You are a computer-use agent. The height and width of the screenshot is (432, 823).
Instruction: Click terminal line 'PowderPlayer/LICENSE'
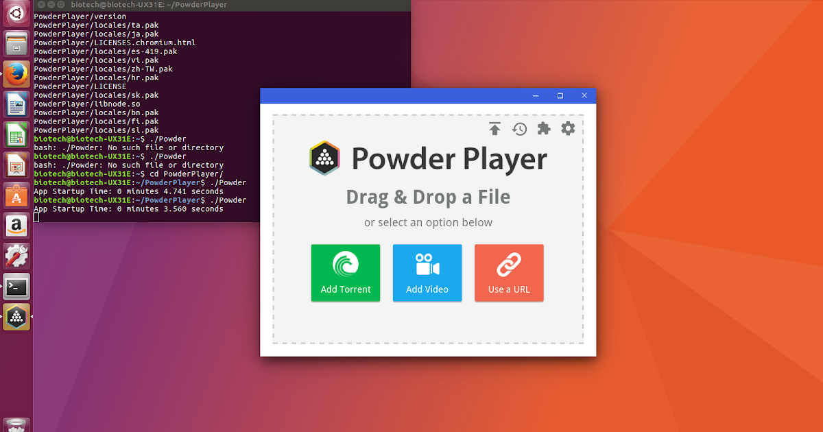coord(80,86)
